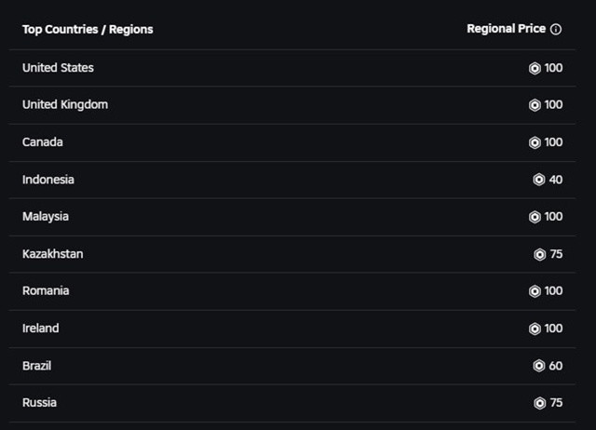The height and width of the screenshot is (430, 596).
Task: Select the Ireland country name
Action: click(40, 329)
